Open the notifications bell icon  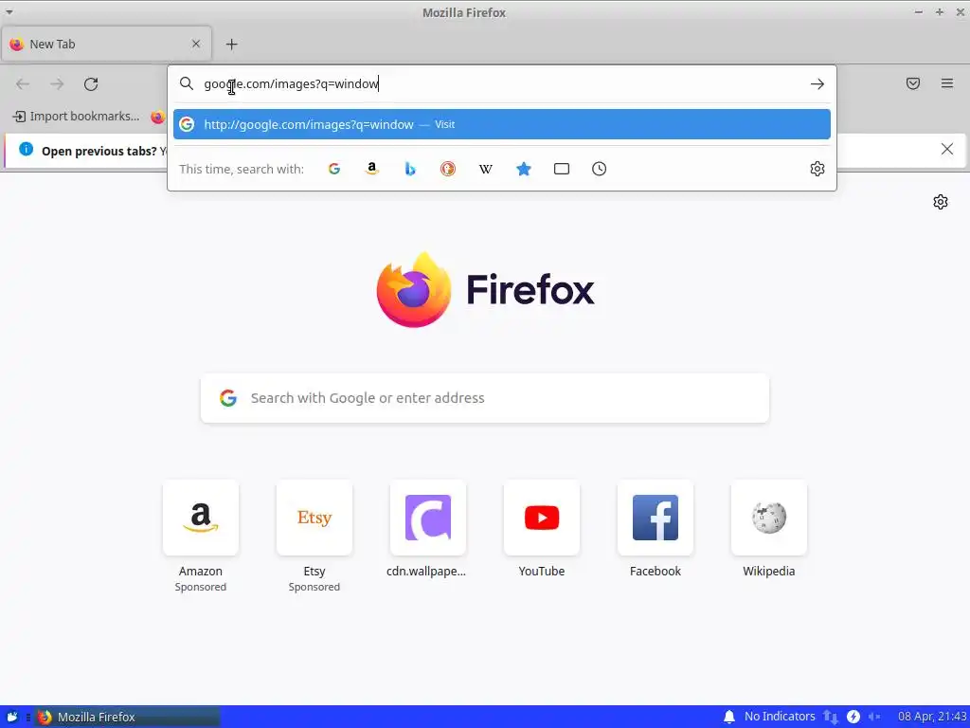tap(729, 717)
